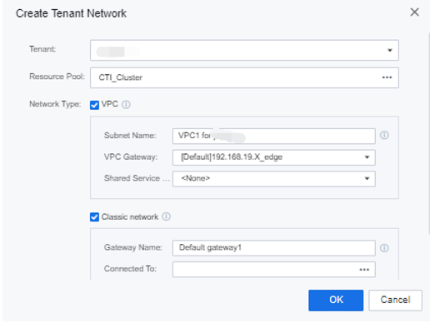Image resolution: width=430 pixels, height=323 pixels.
Task: Open Resource Pool browse ellipsis
Action: point(387,77)
